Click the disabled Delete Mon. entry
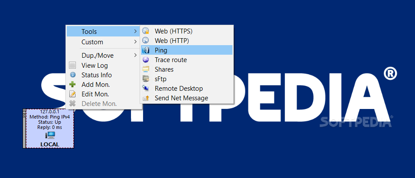 tap(104, 104)
